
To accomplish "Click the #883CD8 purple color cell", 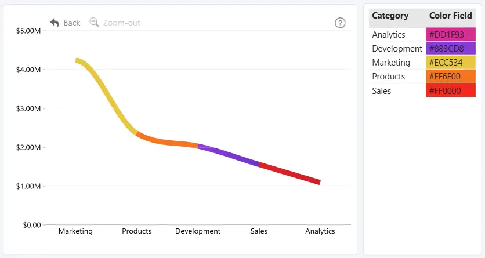I will (451, 49).
